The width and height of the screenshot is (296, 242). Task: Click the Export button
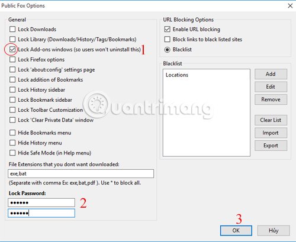(x=271, y=146)
